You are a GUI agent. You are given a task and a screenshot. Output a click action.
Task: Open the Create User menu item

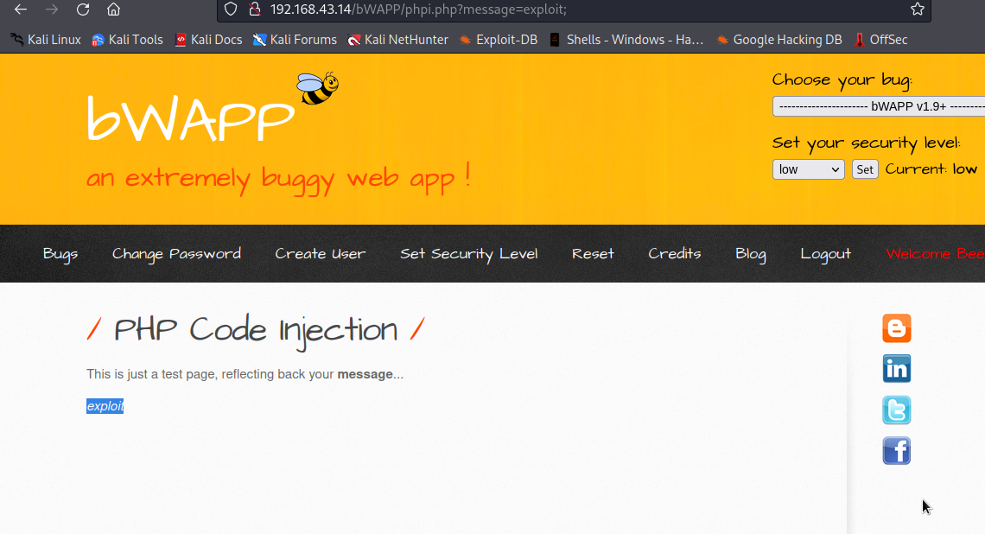tap(320, 254)
